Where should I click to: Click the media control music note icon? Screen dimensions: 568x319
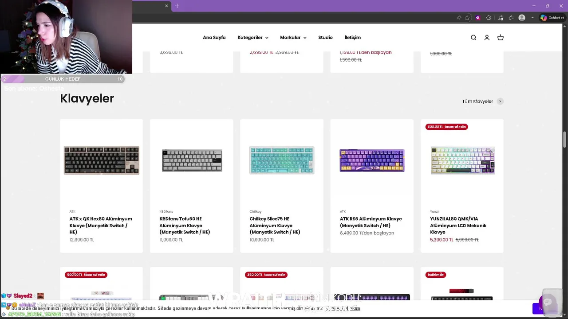pos(501,18)
